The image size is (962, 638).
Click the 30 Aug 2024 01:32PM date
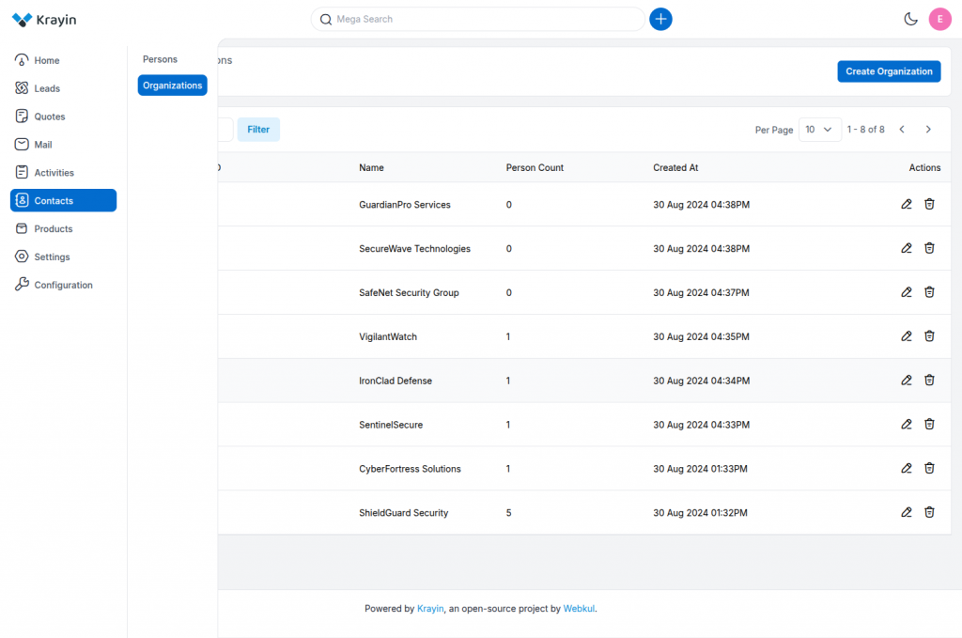(x=700, y=513)
